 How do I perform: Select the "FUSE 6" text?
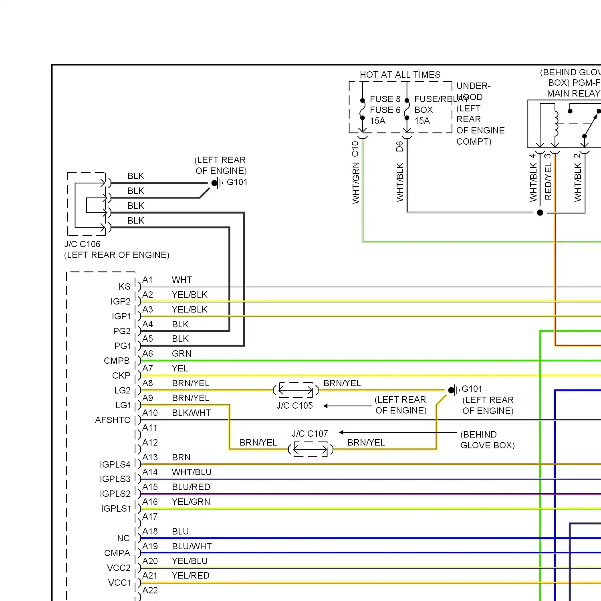coord(385,110)
